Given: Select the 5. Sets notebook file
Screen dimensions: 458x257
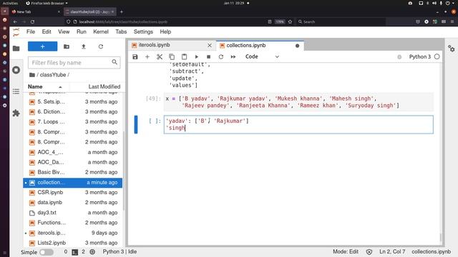Looking at the screenshot, I should (x=73, y=101).
